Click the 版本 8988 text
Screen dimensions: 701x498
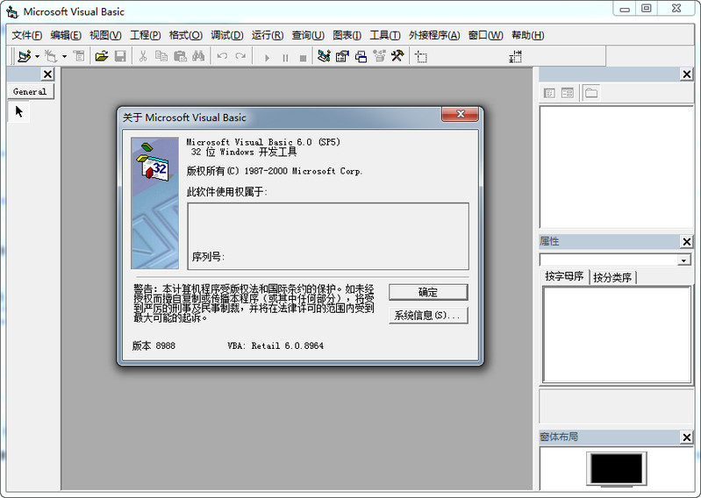(154, 345)
